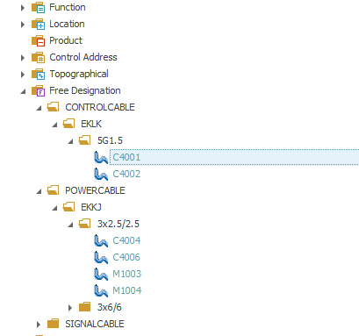Click the Topographical aspect folder icon

click(x=38, y=75)
